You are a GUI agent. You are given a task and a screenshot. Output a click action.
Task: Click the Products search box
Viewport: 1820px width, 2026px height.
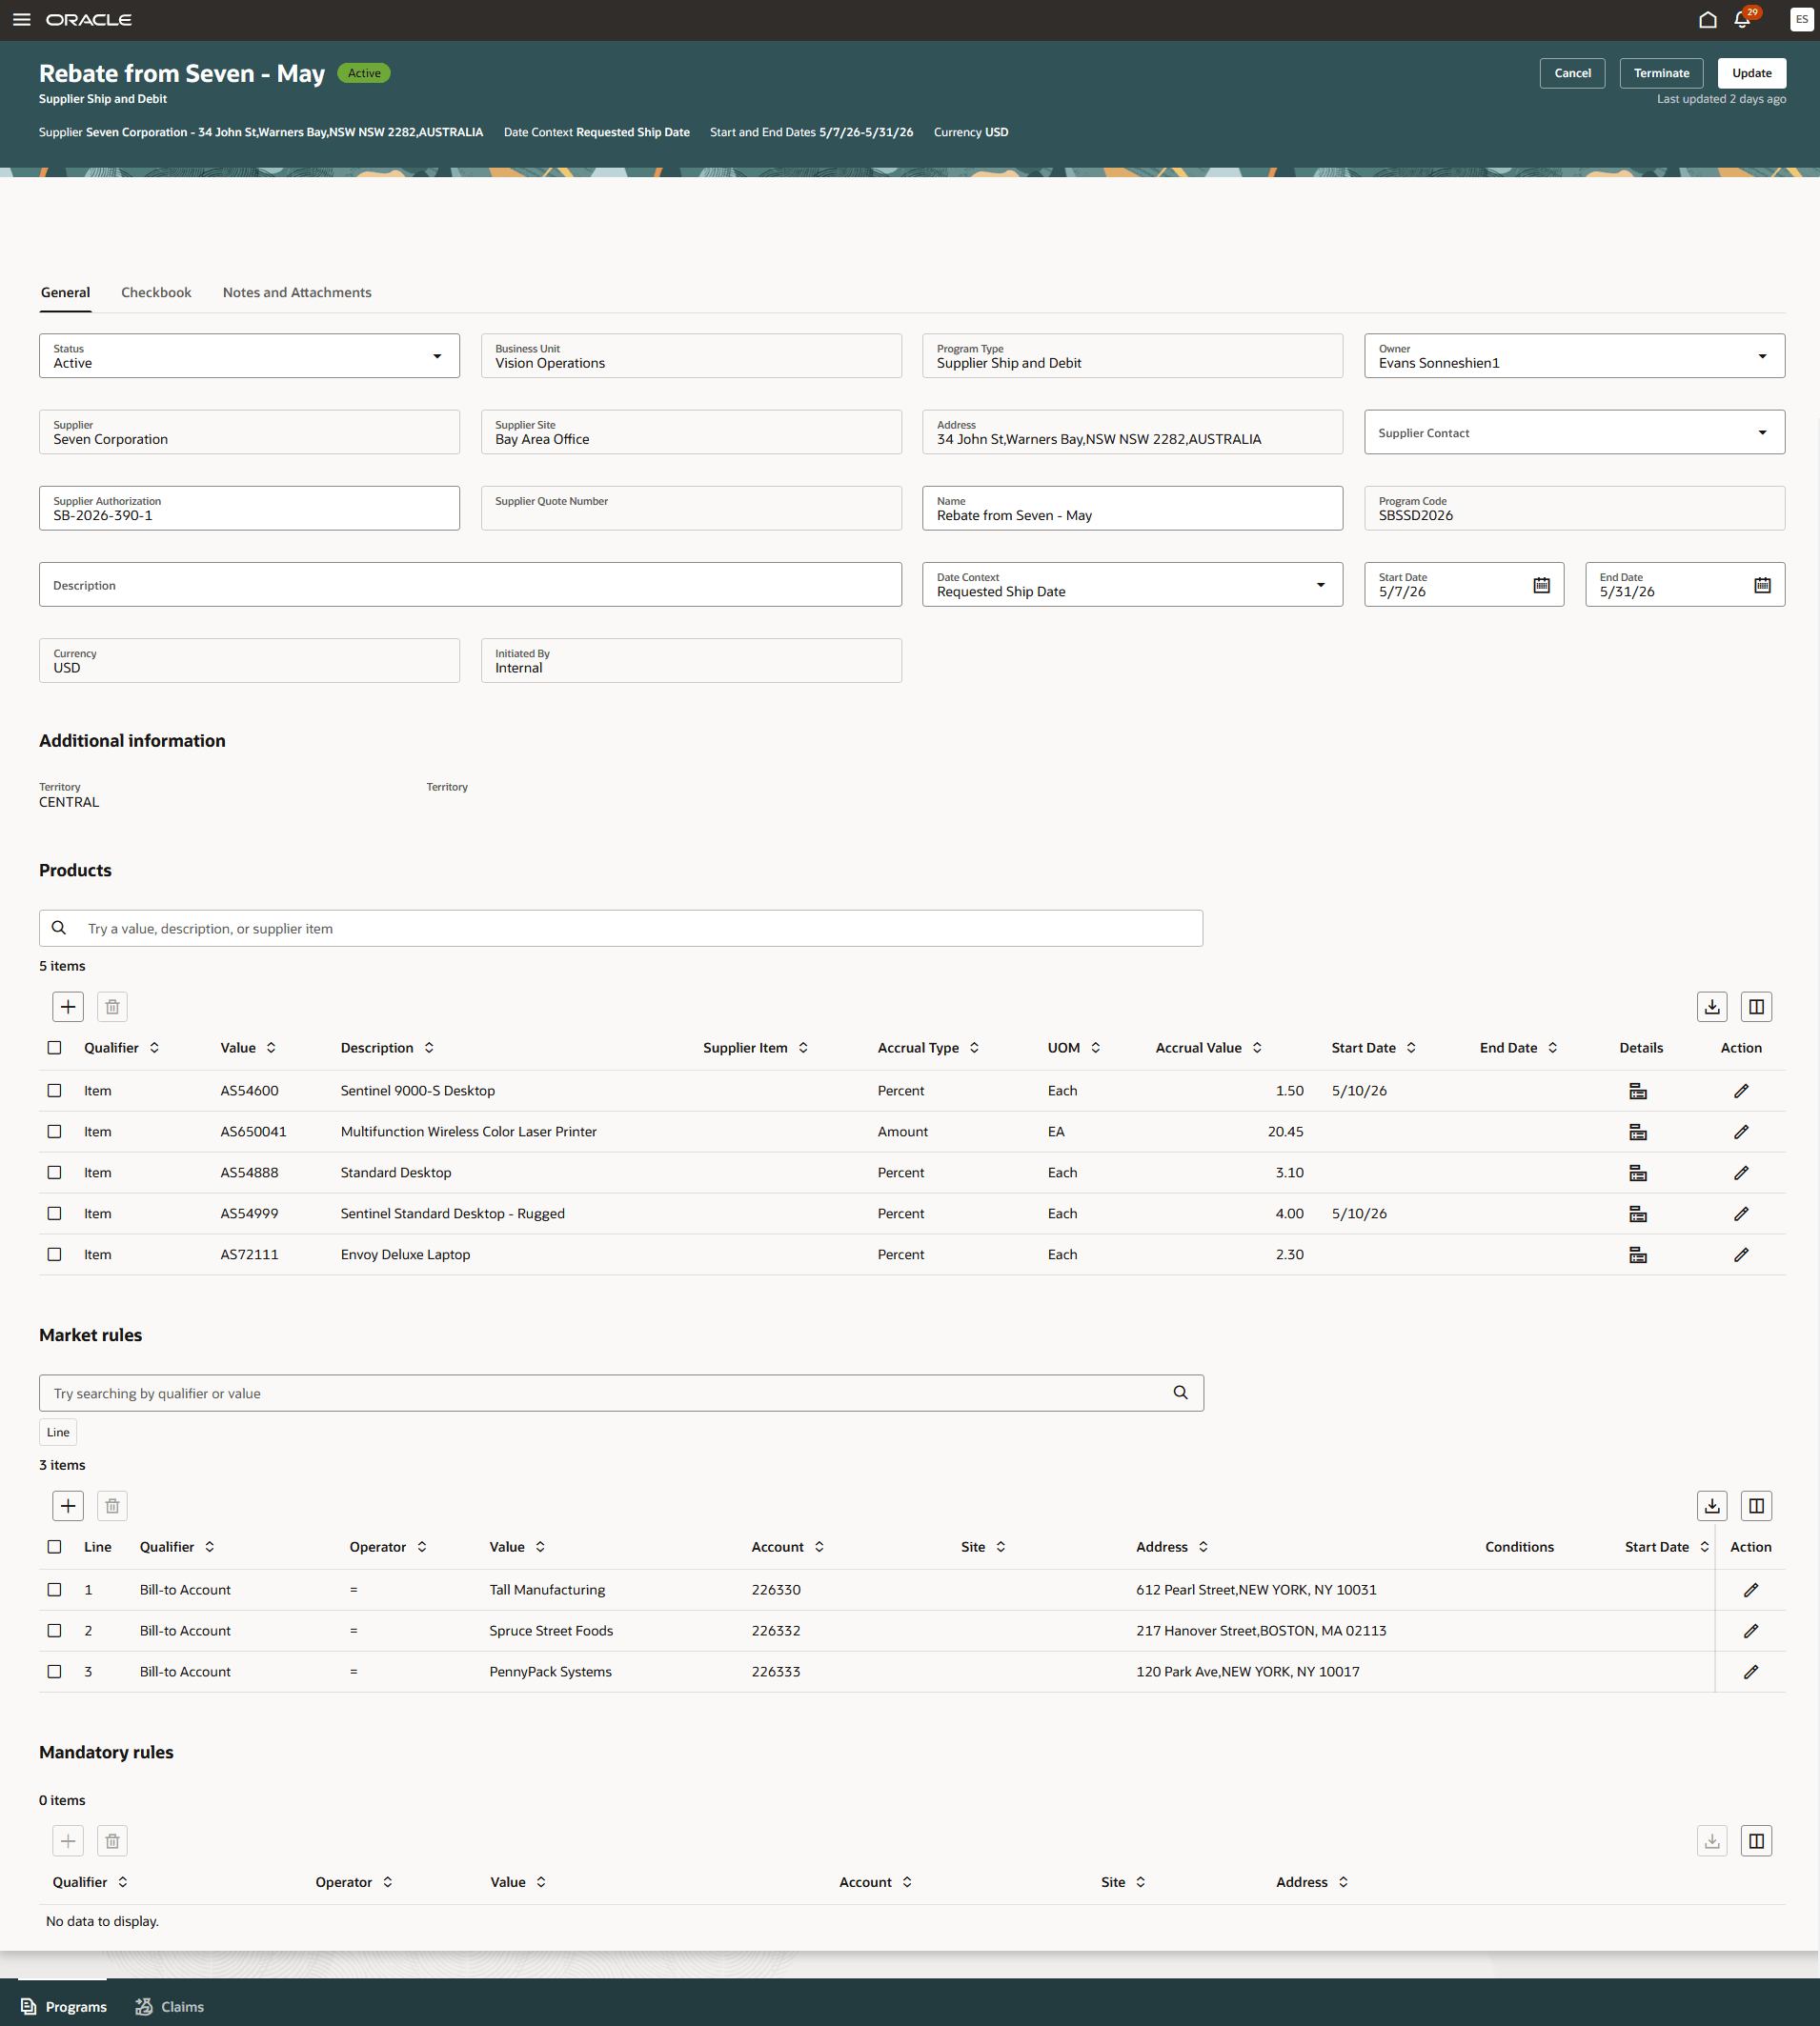pyautogui.click(x=621, y=929)
